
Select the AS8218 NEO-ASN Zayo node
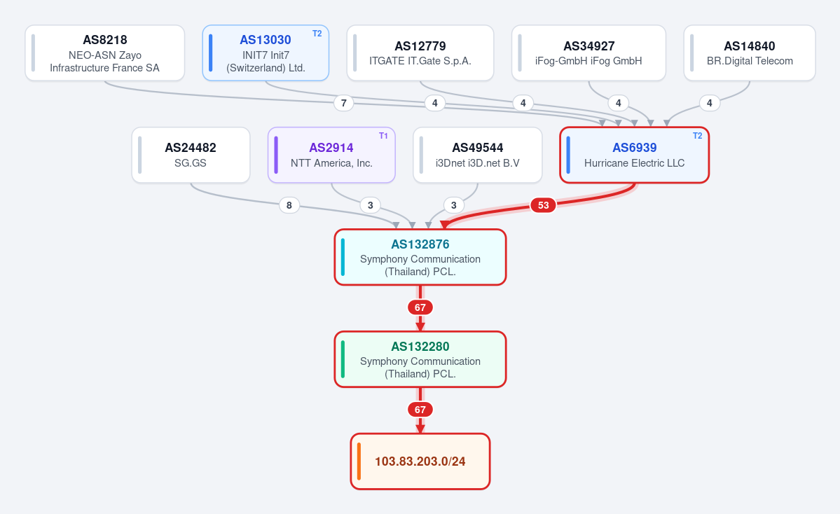[x=105, y=53]
